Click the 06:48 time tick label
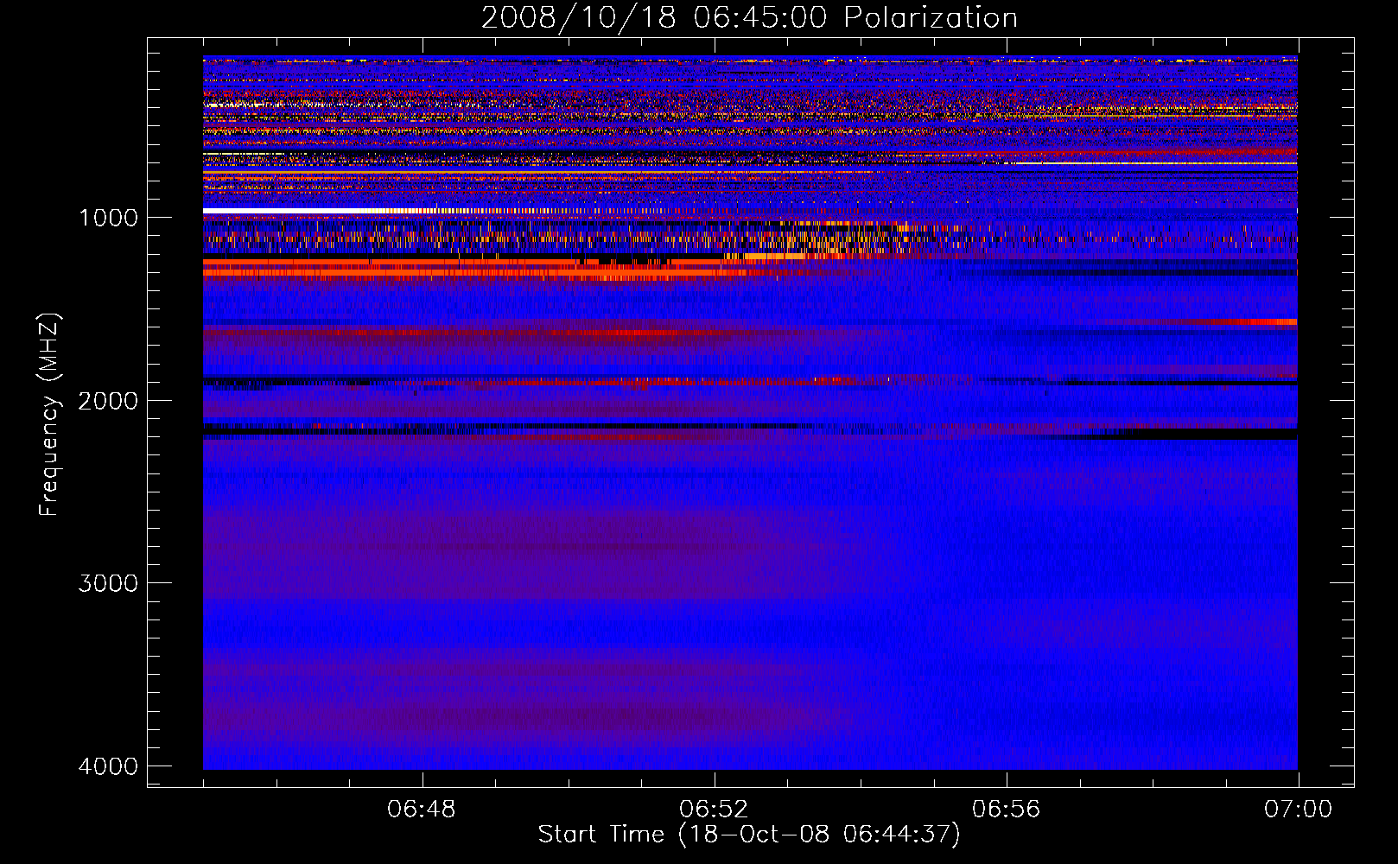 [422, 810]
